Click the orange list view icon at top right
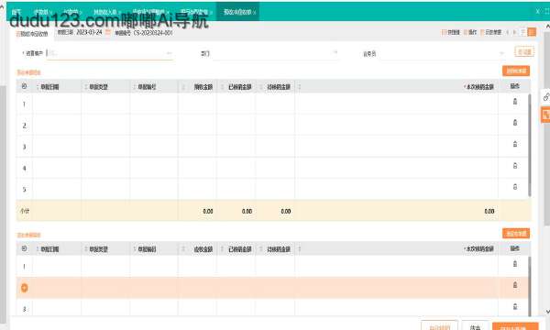This screenshot has height=330, width=550. (x=532, y=32)
